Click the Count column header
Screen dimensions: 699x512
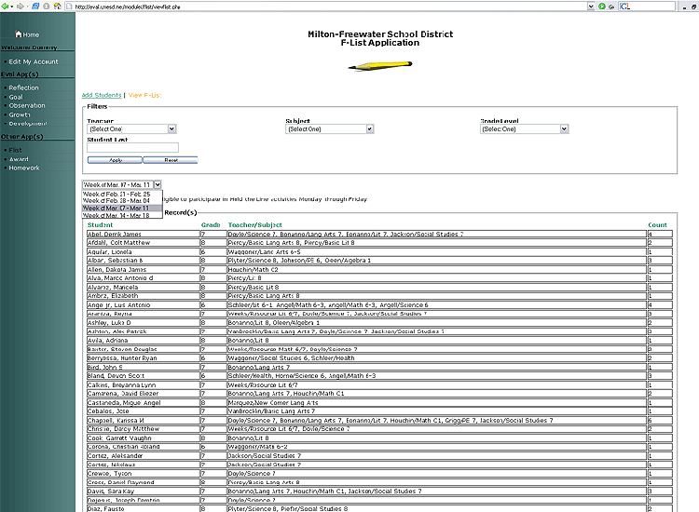(658, 225)
